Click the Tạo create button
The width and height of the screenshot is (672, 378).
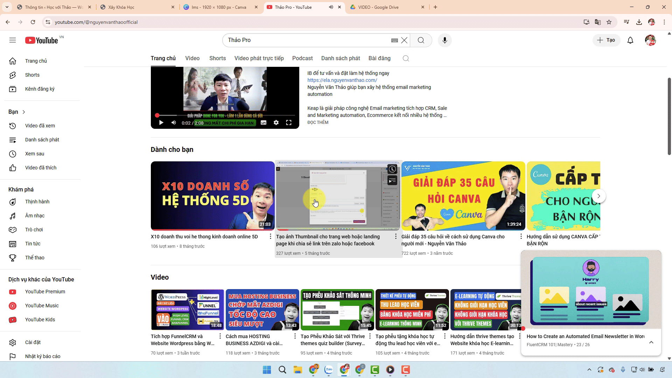pyautogui.click(x=606, y=40)
